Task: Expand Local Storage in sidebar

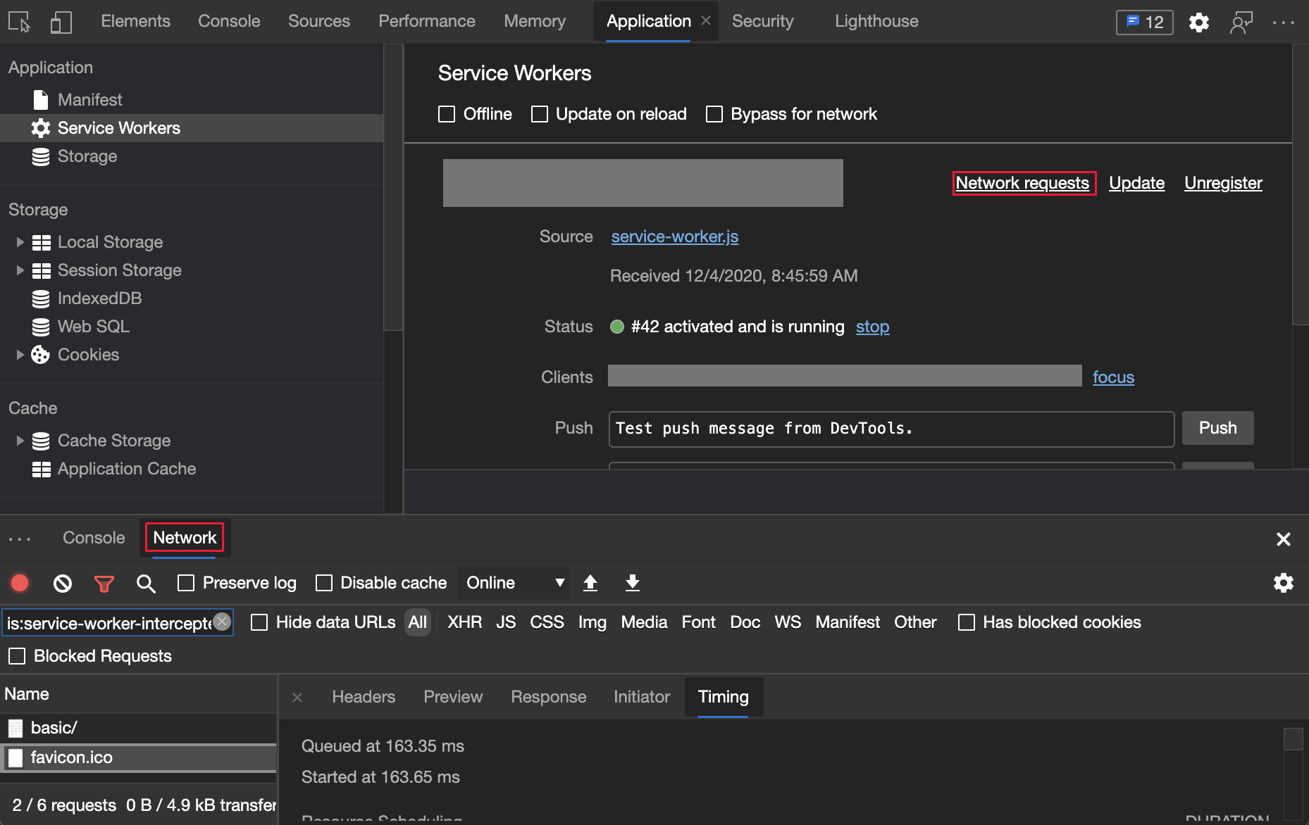Action: coord(19,241)
